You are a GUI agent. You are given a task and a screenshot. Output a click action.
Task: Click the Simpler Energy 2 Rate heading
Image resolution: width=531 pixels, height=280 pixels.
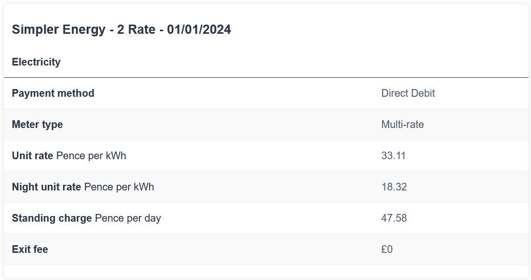pyautogui.click(x=121, y=29)
